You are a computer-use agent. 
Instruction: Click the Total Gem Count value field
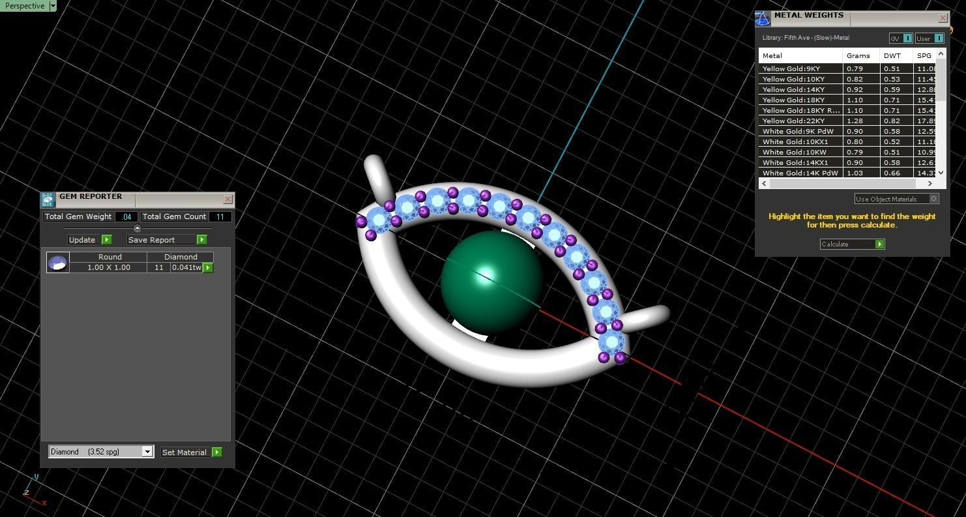(x=220, y=216)
